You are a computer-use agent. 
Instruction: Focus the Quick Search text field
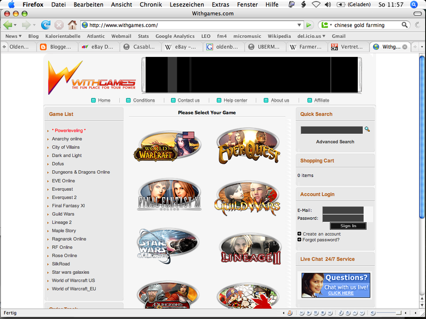tap(331, 130)
